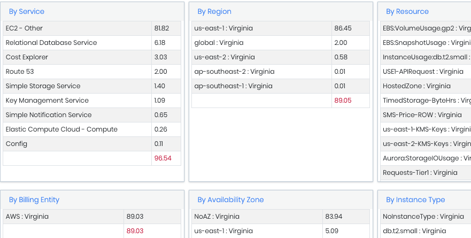Select the Route 53 row
471x238 pixels.
(x=20, y=72)
